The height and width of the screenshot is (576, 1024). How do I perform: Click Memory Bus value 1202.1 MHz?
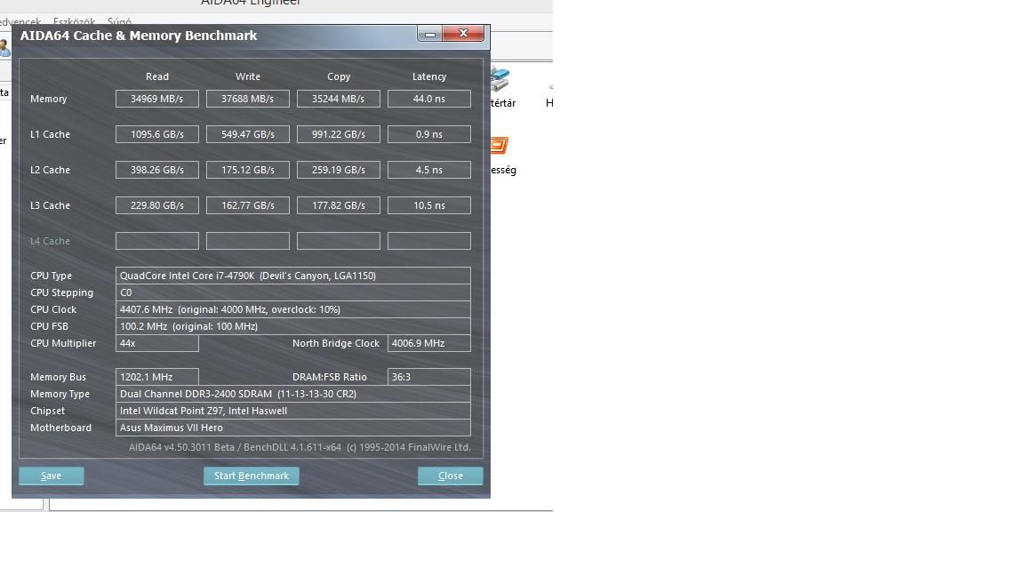click(x=156, y=377)
